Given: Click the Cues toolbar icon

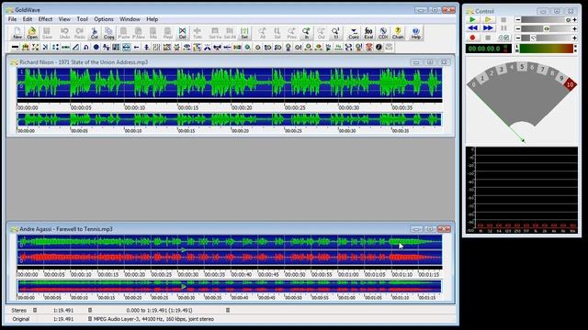Looking at the screenshot, I should click(354, 33).
